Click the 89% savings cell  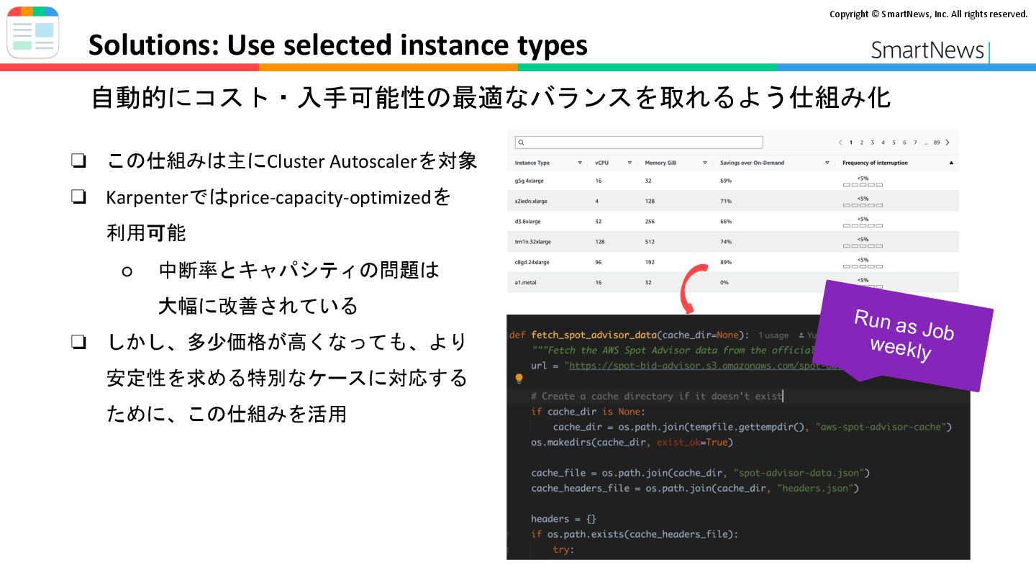[726, 263]
